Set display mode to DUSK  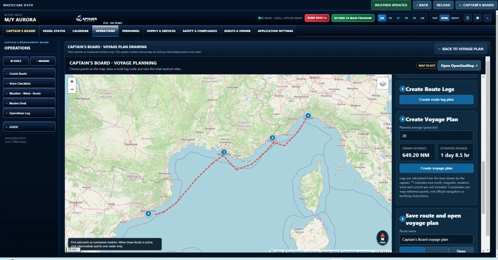click(x=445, y=18)
